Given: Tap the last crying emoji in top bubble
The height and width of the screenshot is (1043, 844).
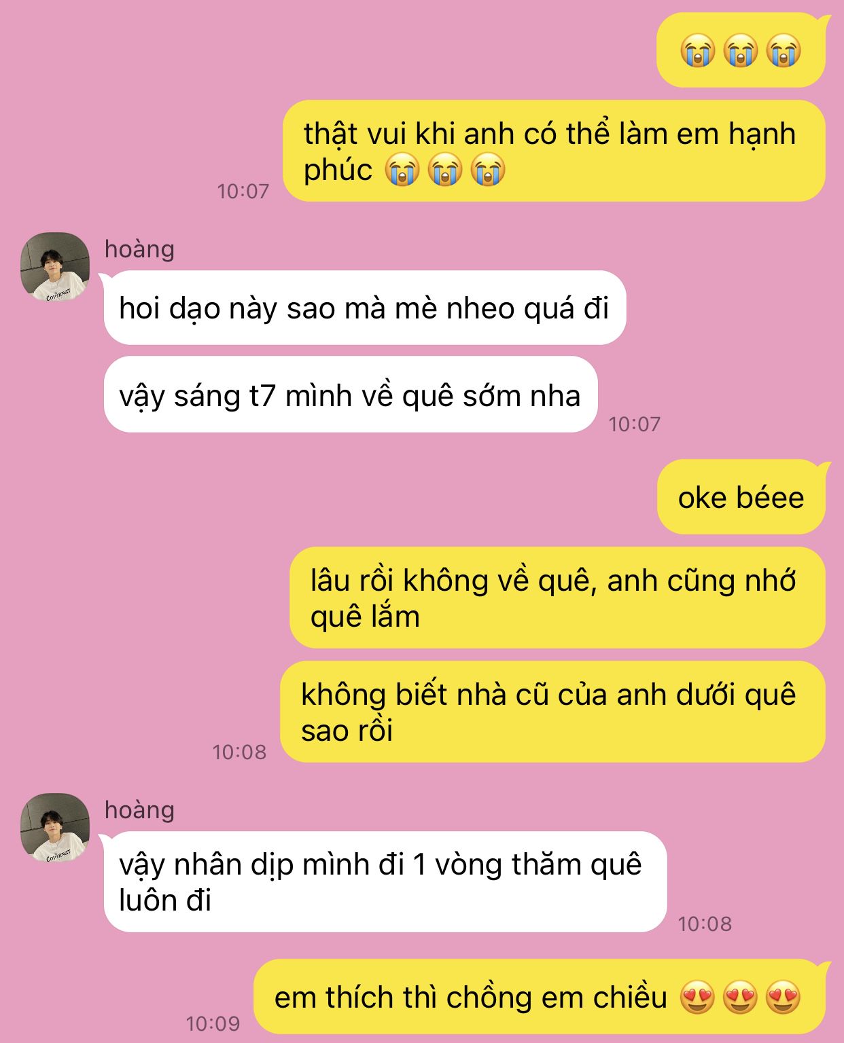Looking at the screenshot, I should point(784,51).
